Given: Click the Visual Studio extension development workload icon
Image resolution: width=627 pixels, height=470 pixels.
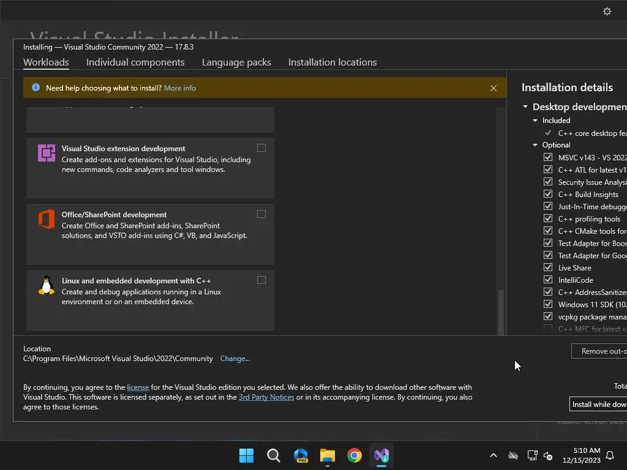Looking at the screenshot, I should (47, 153).
